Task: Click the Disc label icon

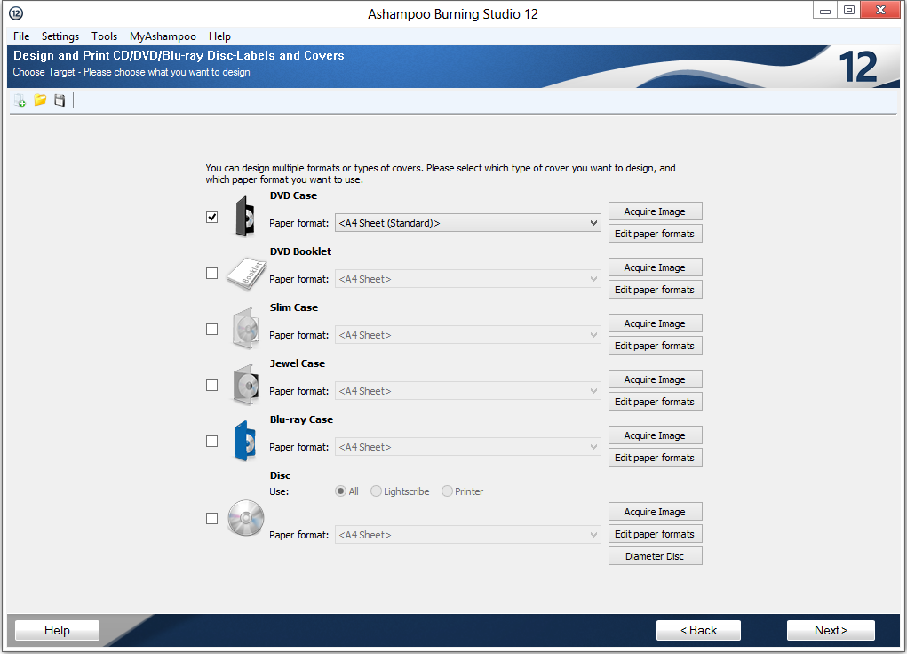Action: coord(246,518)
